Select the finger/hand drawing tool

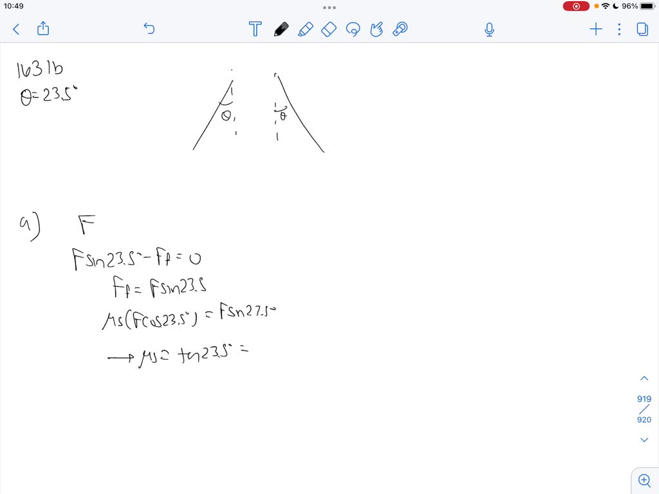click(x=376, y=29)
